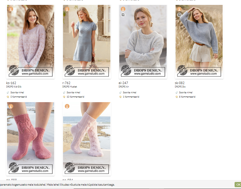This screenshot has width=241, height=189.
Task: Open DROPS Kid-Silk yarn link
Action: click(14, 87)
